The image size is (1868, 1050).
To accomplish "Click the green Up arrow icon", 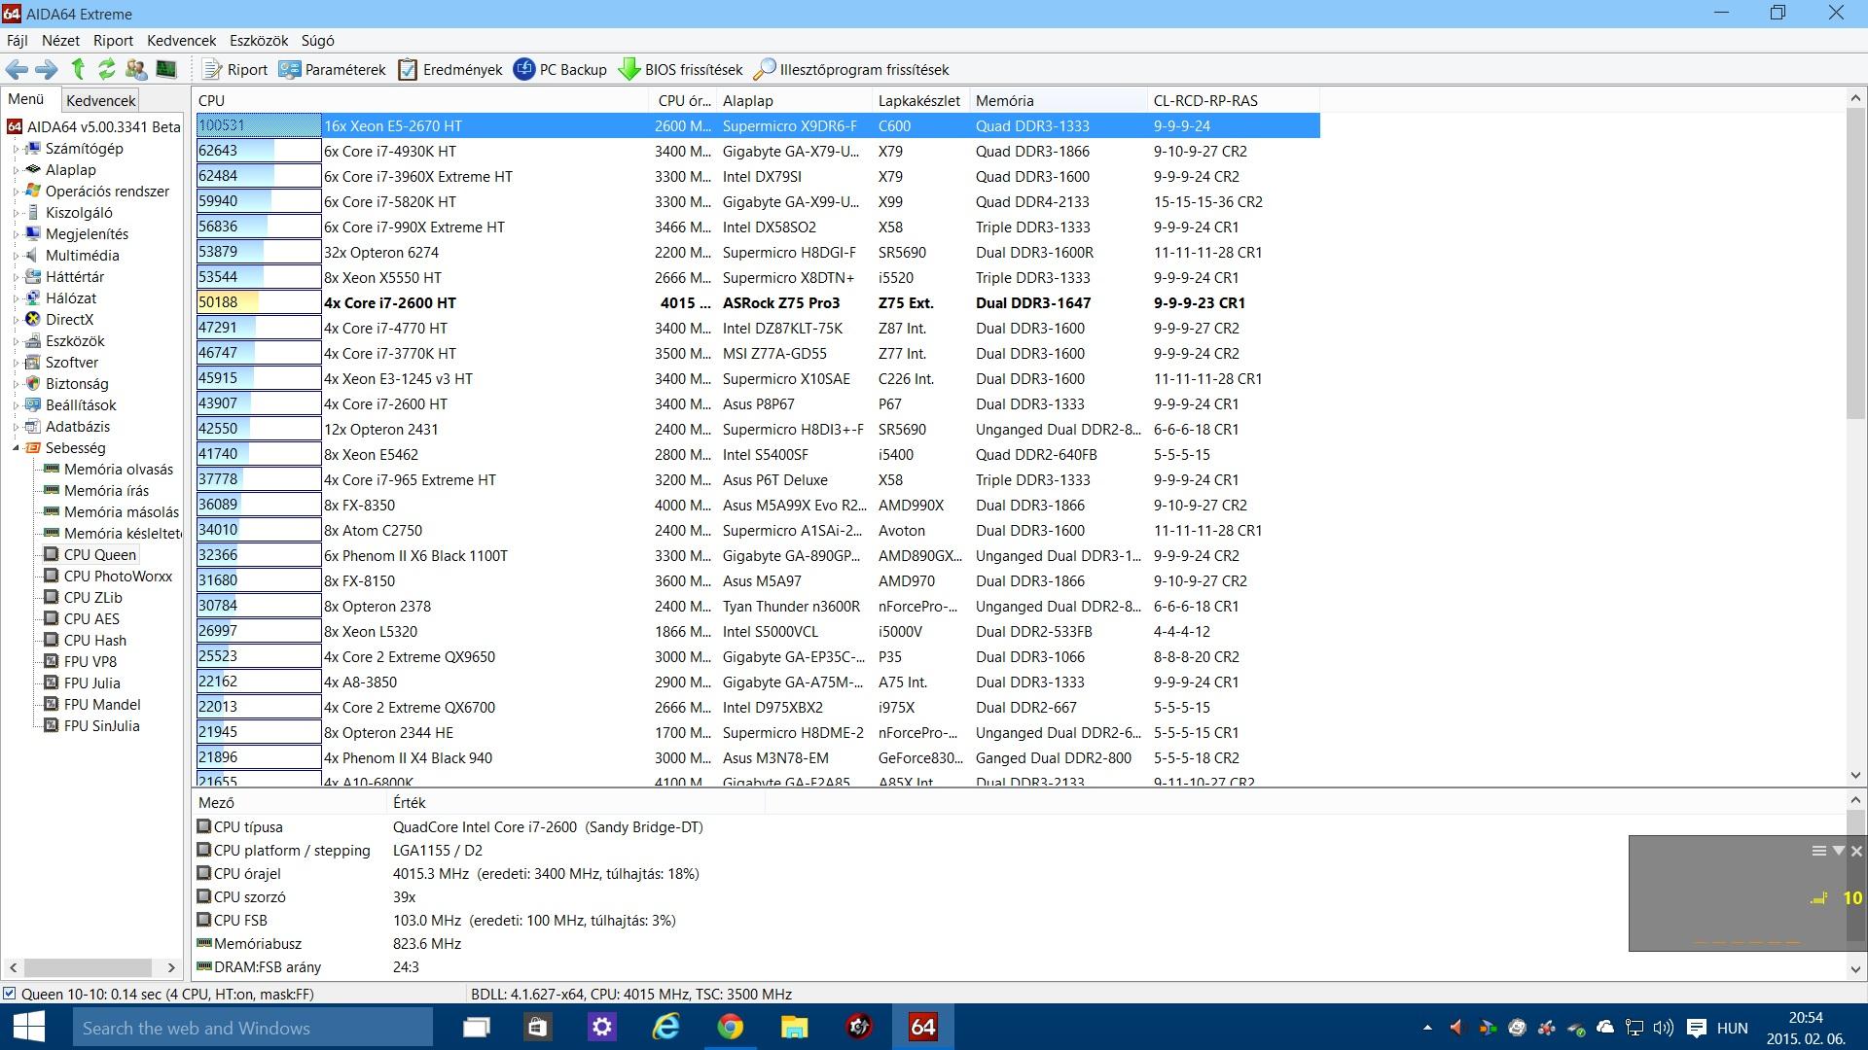I will [78, 69].
